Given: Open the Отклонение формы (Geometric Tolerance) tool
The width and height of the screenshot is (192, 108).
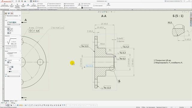Looking at the screenshot, I should pyautogui.click(x=69, y=4).
